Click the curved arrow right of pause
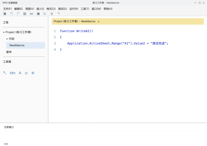 pos(59,14)
